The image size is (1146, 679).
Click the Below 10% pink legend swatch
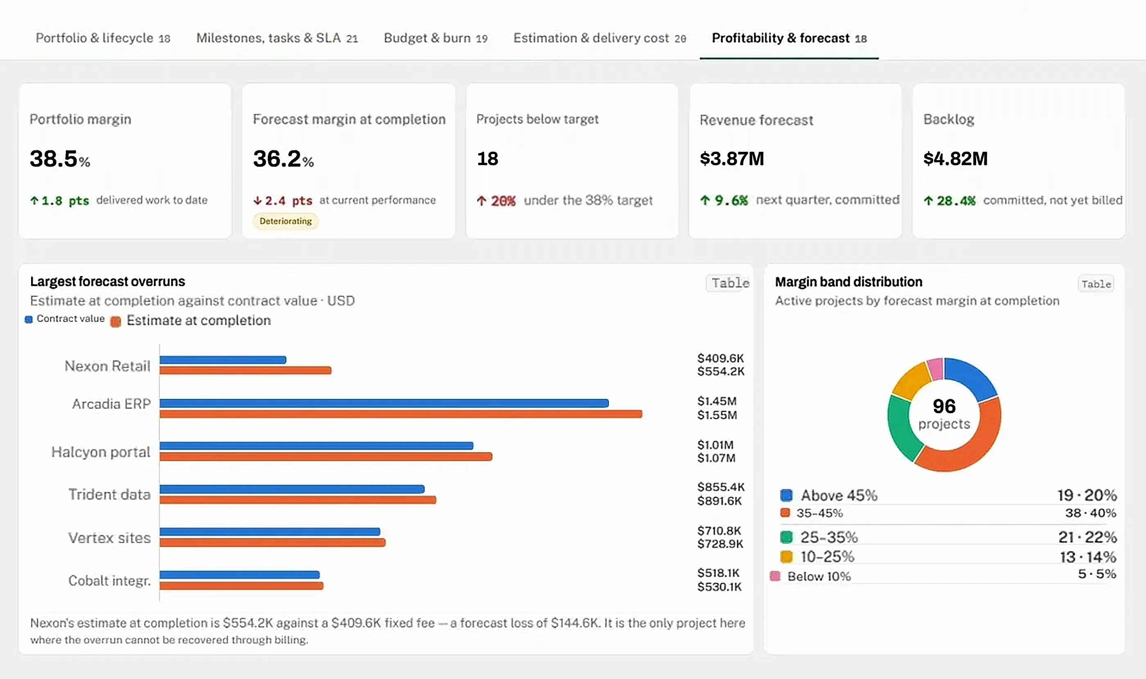(775, 576)
